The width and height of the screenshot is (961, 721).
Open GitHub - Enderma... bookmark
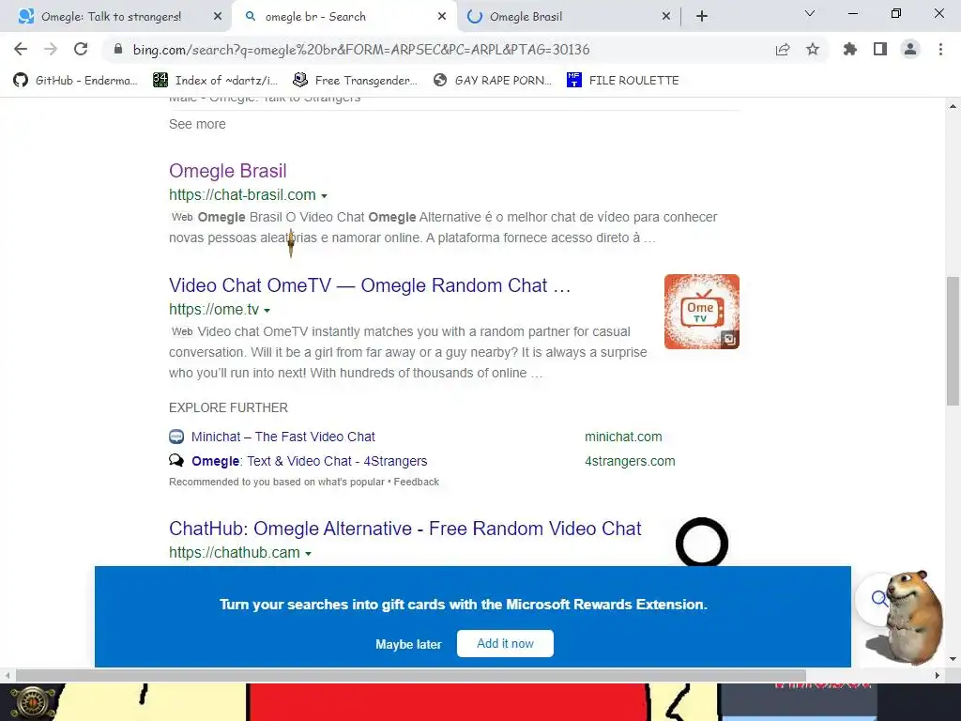75,81
